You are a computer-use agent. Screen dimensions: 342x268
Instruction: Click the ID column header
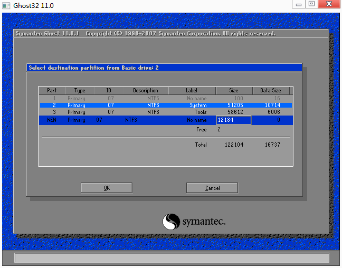(109, 91)
